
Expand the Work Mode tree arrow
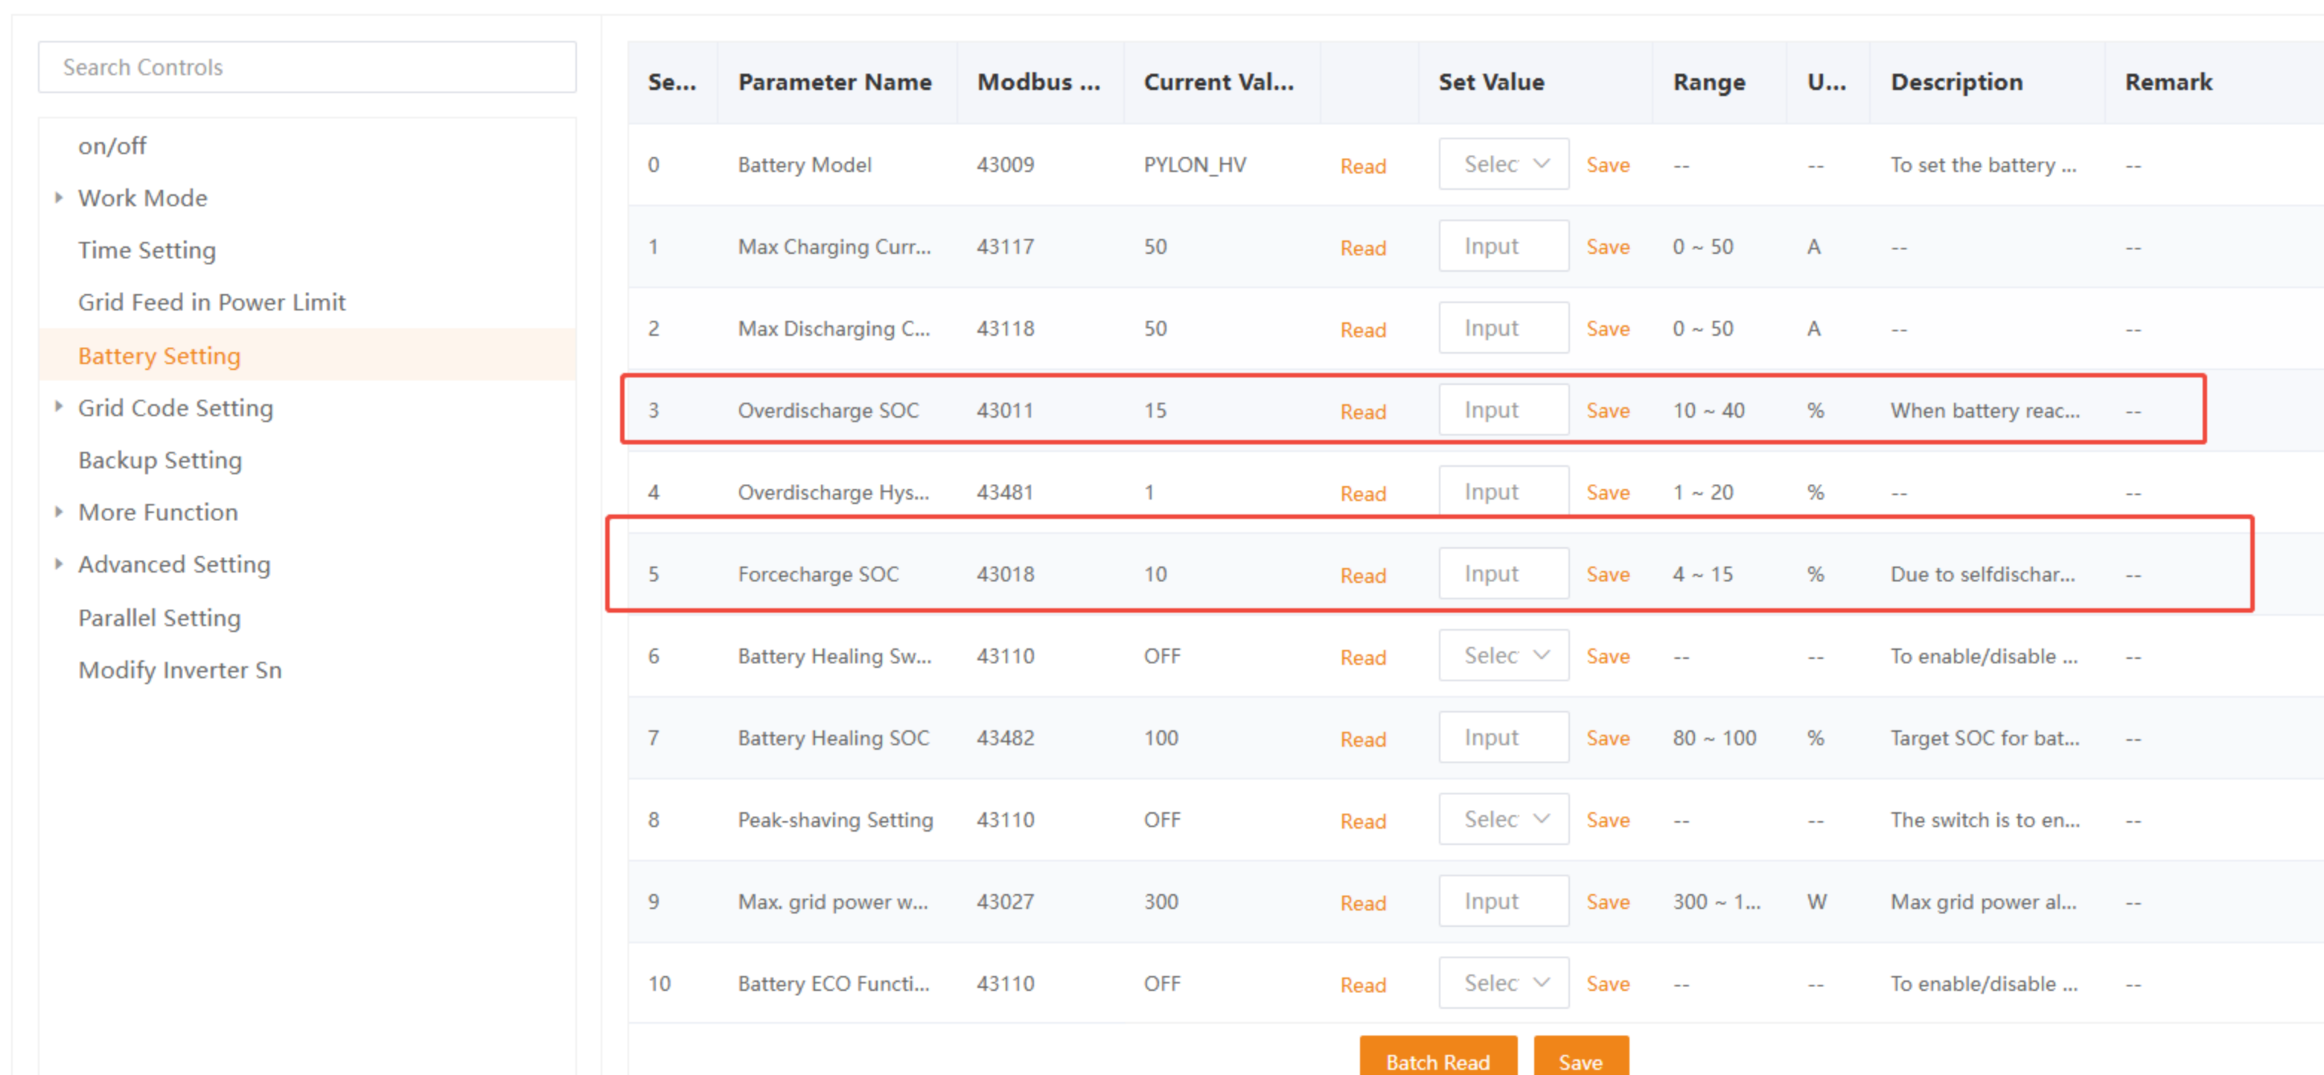pyautogui.click(x=59, y=198)
